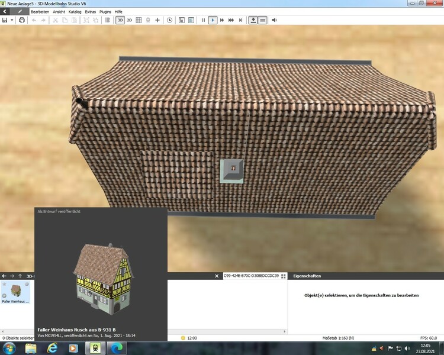Click the system tray volume icon
444x355 pixels.
pyautogui.click(x=407, y=348)
